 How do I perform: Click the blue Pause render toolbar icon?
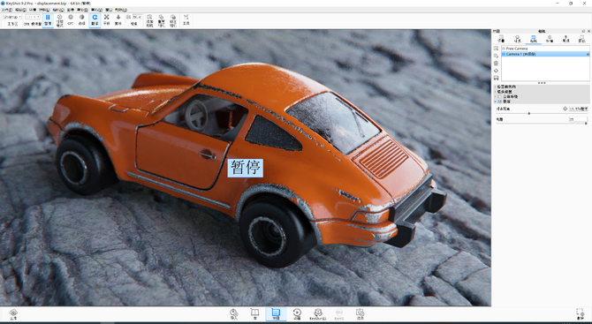[x=48, y=19]
